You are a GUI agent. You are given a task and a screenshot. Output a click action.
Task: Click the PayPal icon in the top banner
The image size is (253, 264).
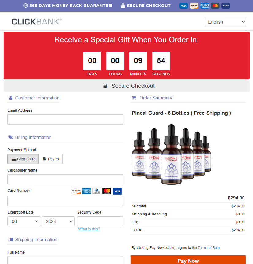tap(225, 6)
